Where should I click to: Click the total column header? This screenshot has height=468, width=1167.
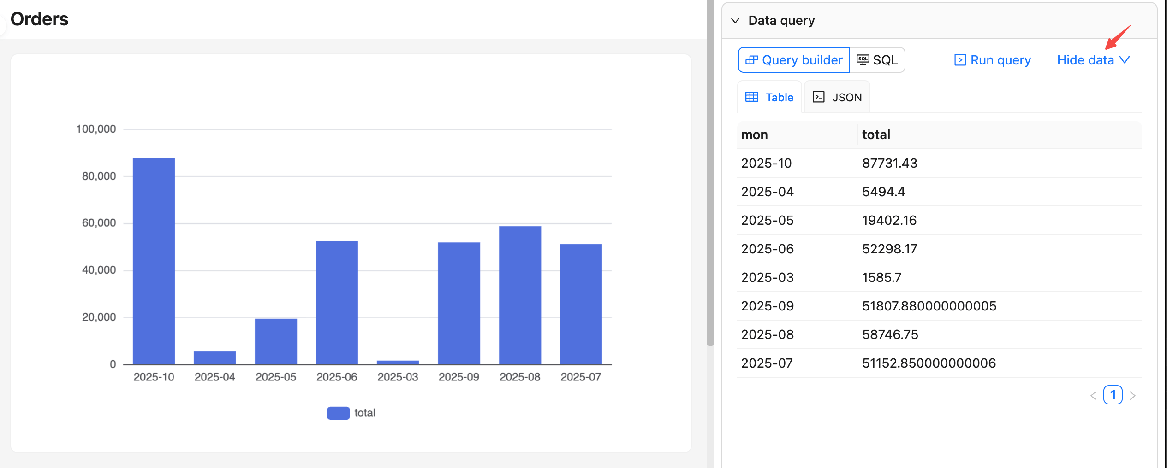[876, 135]
